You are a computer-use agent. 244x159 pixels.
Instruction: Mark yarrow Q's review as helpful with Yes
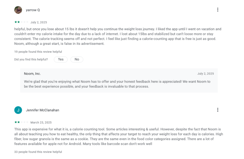60,59
